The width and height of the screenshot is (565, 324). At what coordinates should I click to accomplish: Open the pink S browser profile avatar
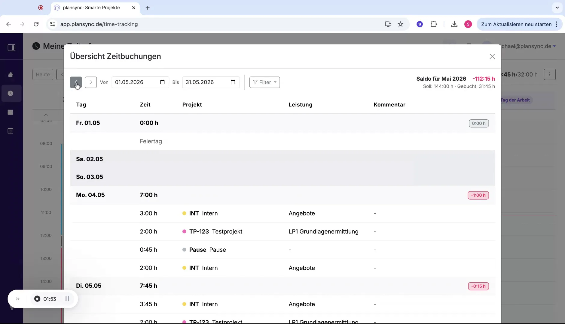pyautogui.click(x=468, y=24)
